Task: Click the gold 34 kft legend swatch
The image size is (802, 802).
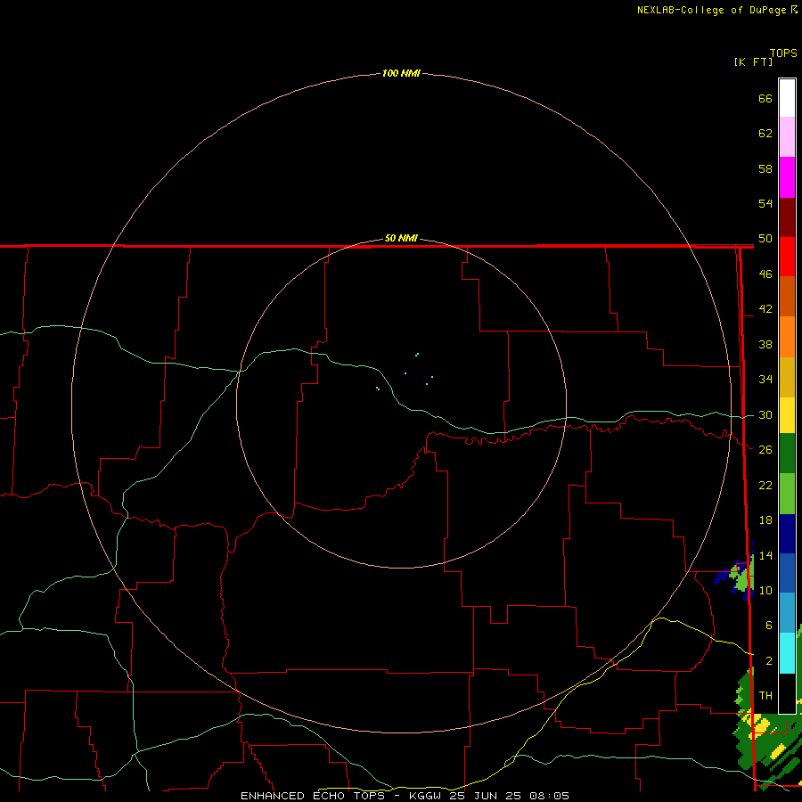Action: pos(787,377)
